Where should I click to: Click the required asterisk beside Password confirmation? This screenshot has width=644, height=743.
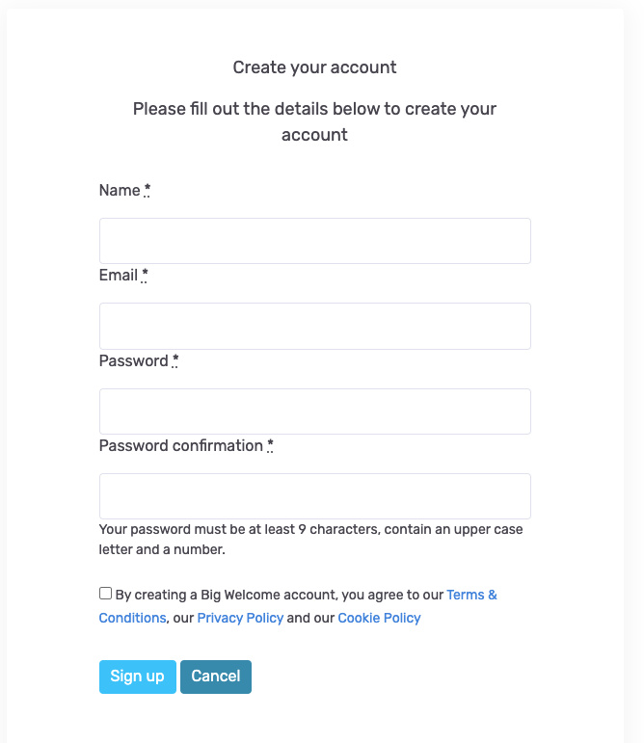271,445
